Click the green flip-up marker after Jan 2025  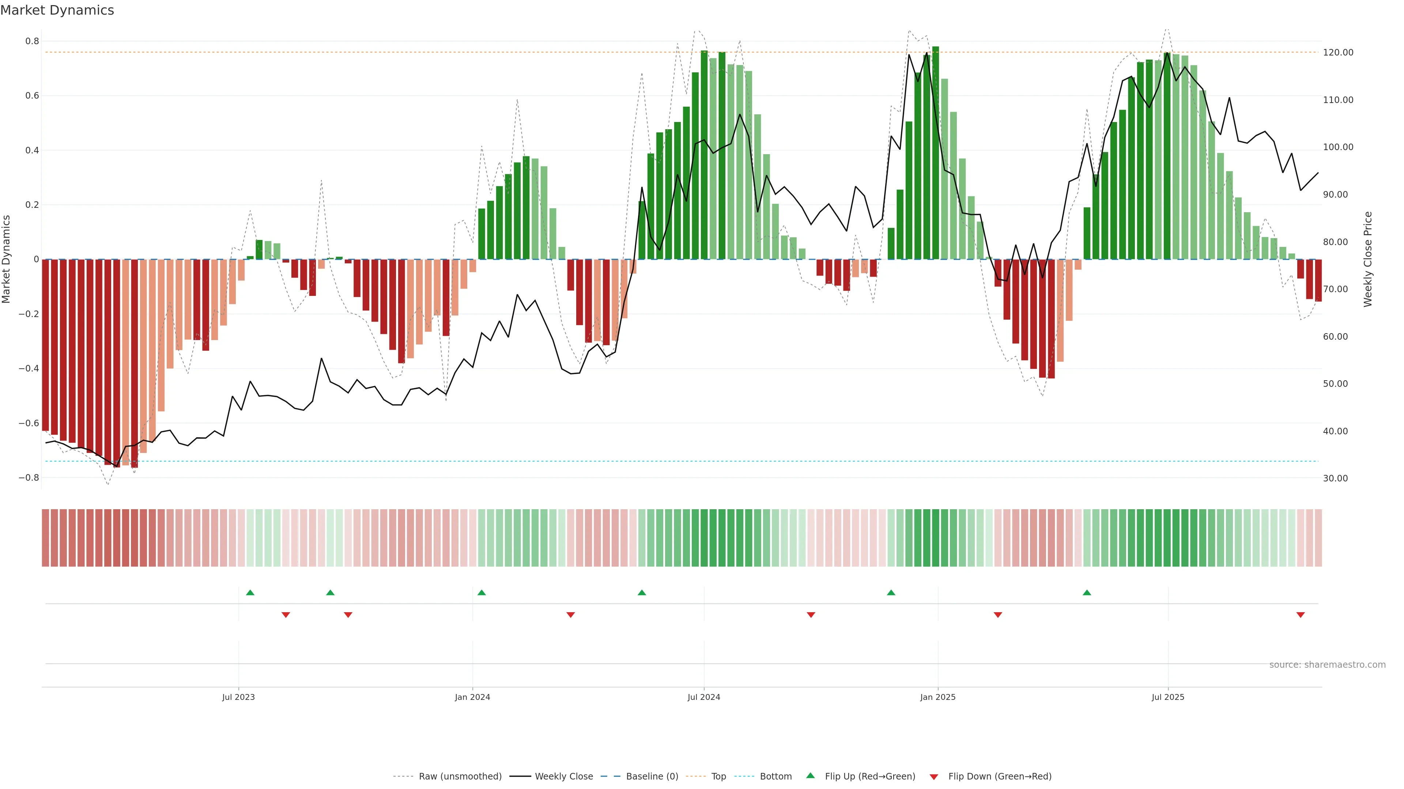click(x=1087, y=592)
